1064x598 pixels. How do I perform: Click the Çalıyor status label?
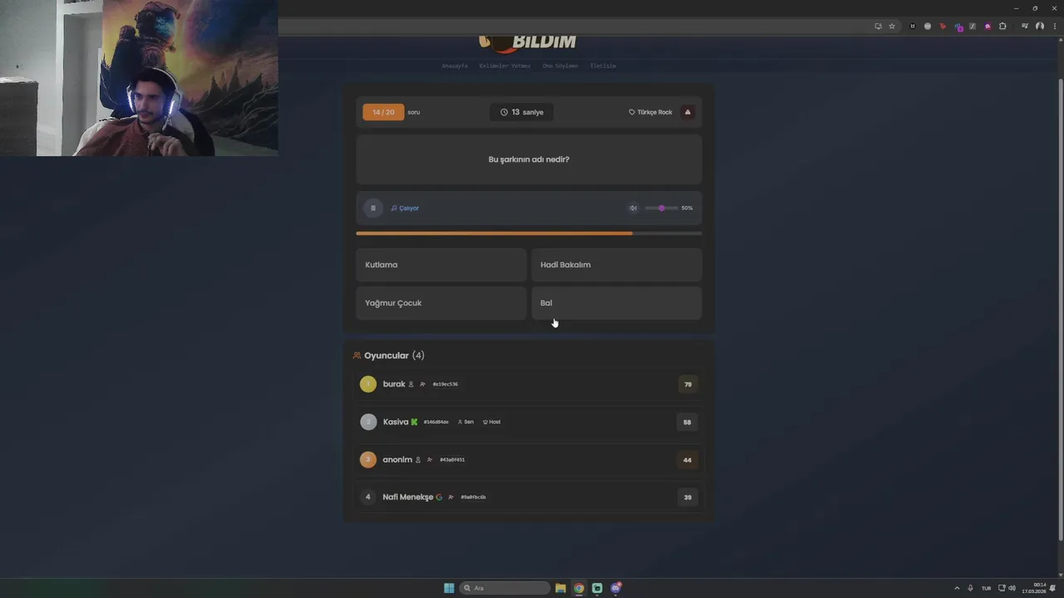405,208
